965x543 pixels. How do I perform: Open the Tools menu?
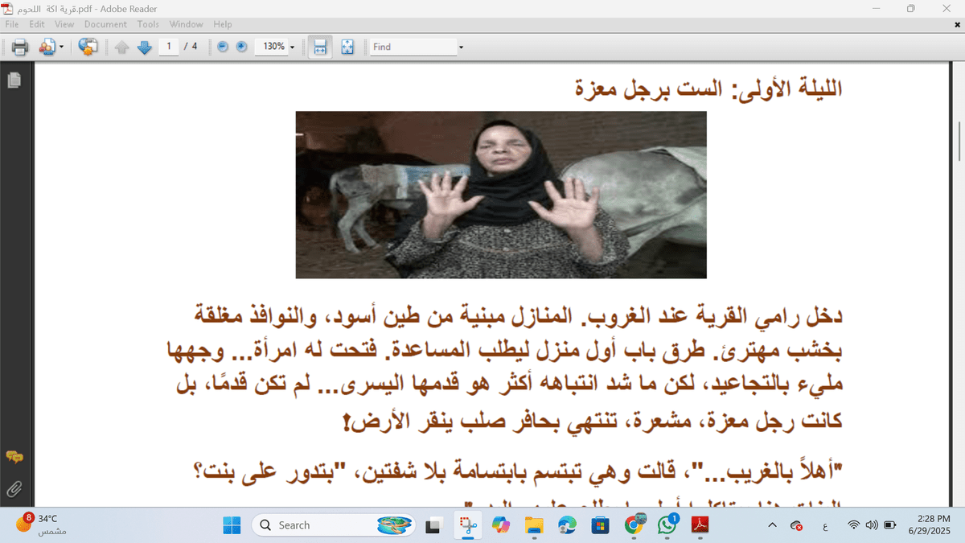147,24
